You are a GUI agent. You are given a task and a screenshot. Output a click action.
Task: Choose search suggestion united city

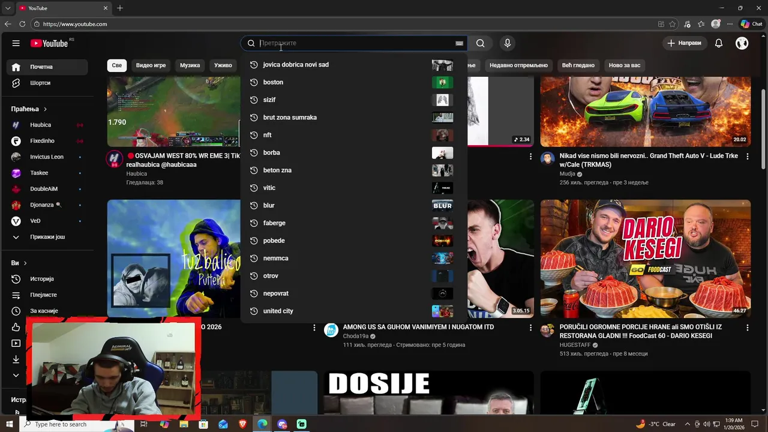point(353,311)
